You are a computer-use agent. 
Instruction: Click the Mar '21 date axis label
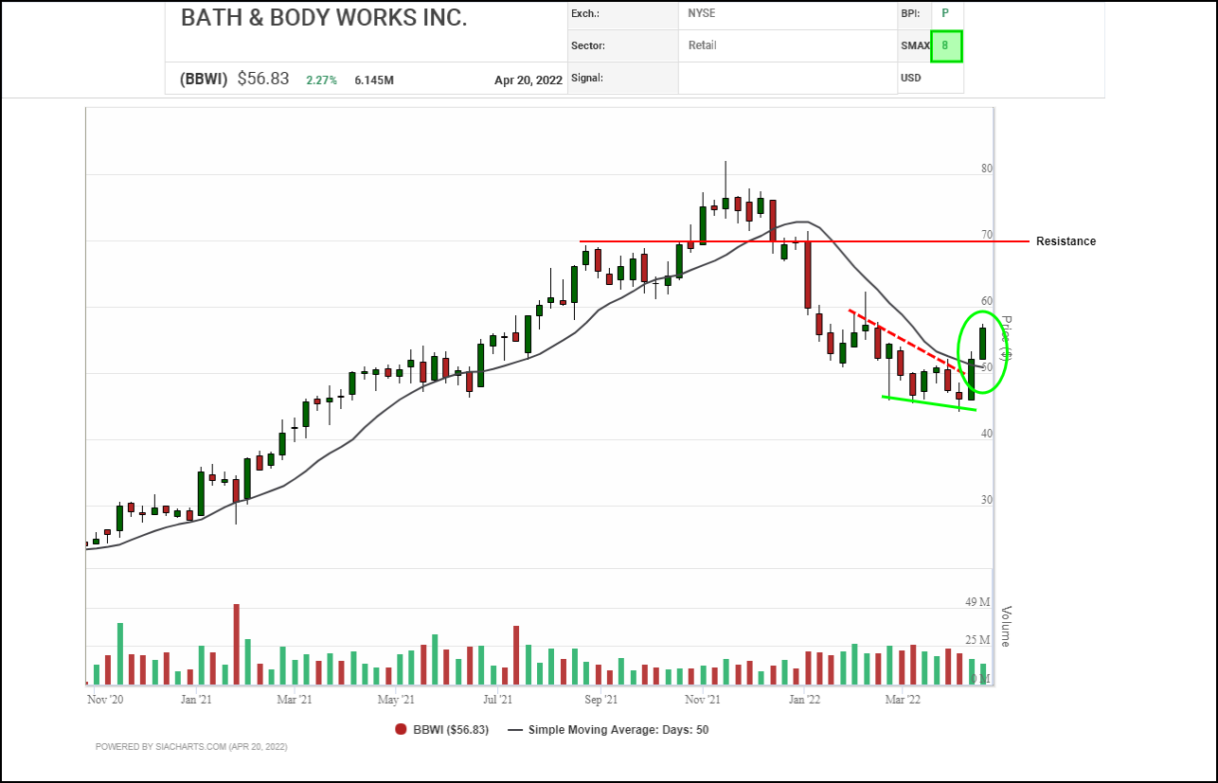pos(295,700)
